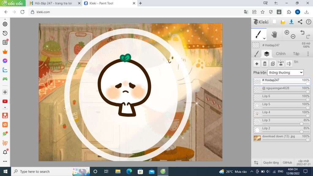Viewport: 313px width, 176px height.
Task: Select layer Lớp 2
Action: click(282, 130)
